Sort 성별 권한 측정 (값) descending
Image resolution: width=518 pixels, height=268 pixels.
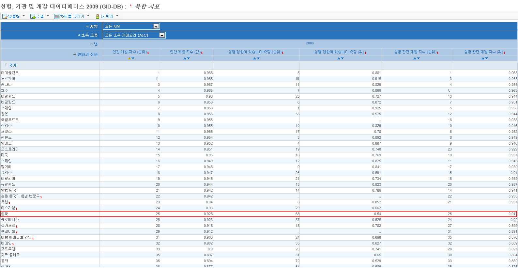[x=343, y=58]
